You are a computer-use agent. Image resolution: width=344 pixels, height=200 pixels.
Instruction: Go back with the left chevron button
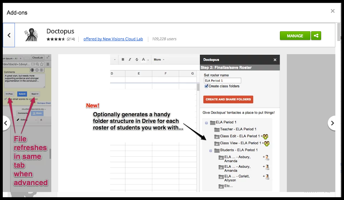point(9,35)
